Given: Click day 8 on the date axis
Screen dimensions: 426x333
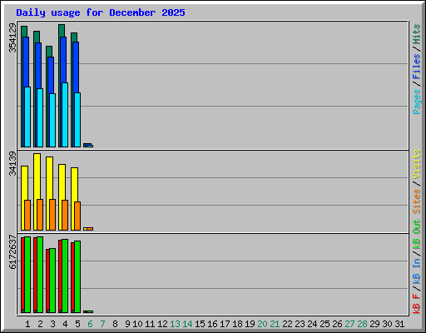Looking at the screenshot, I should point(115,324).
